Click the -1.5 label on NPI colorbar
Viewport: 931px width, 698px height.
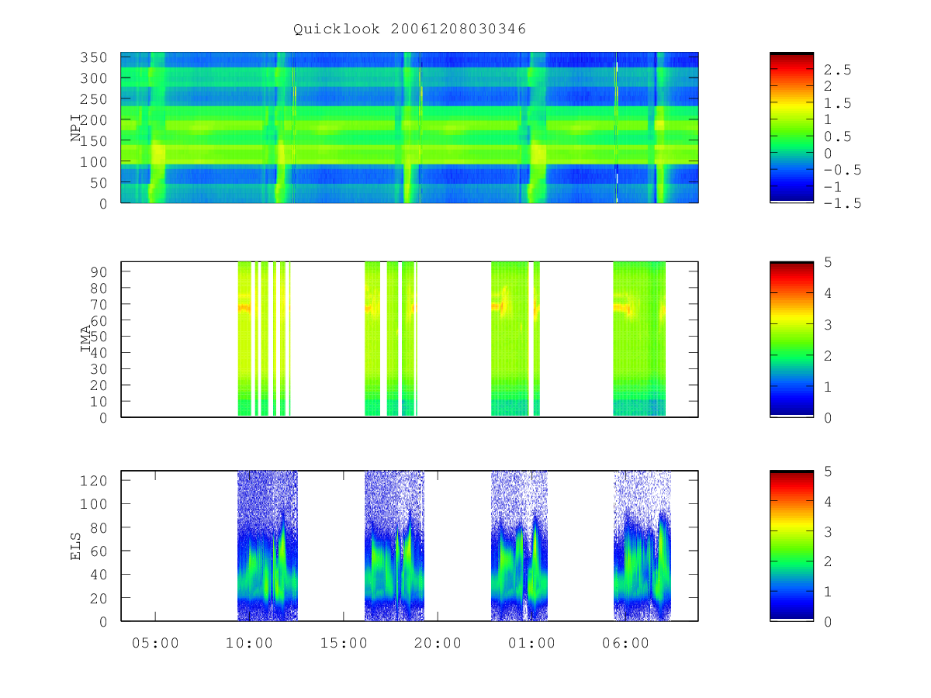coord(843,203)
